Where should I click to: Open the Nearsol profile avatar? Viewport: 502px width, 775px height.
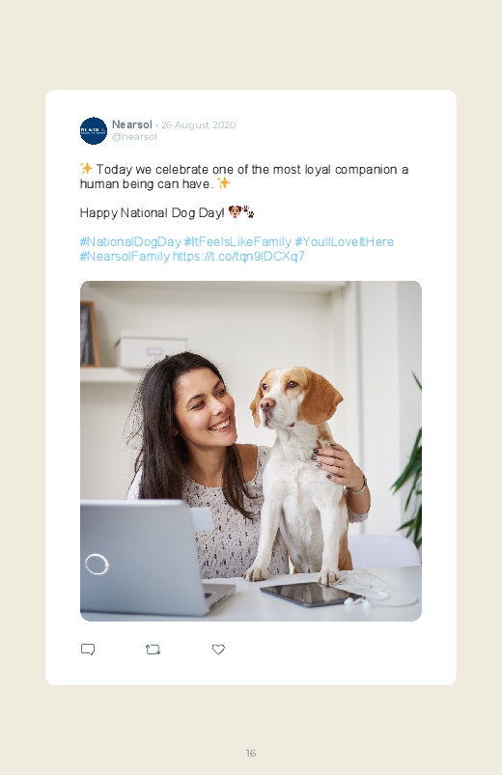click(x=94, y=130)
